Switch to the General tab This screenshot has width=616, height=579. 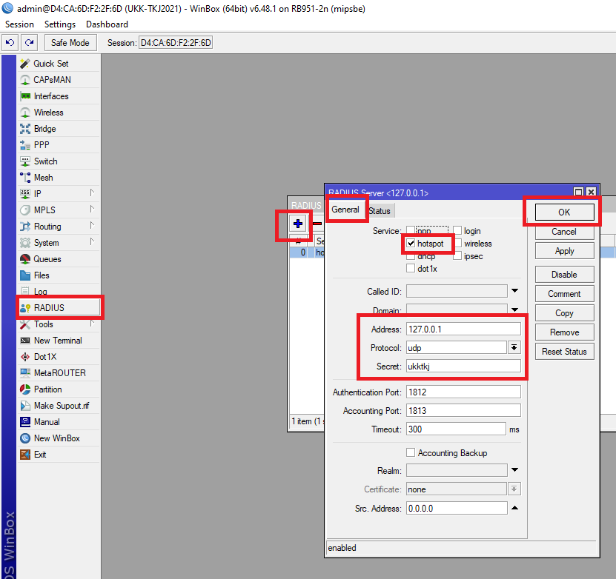[345, 210]
